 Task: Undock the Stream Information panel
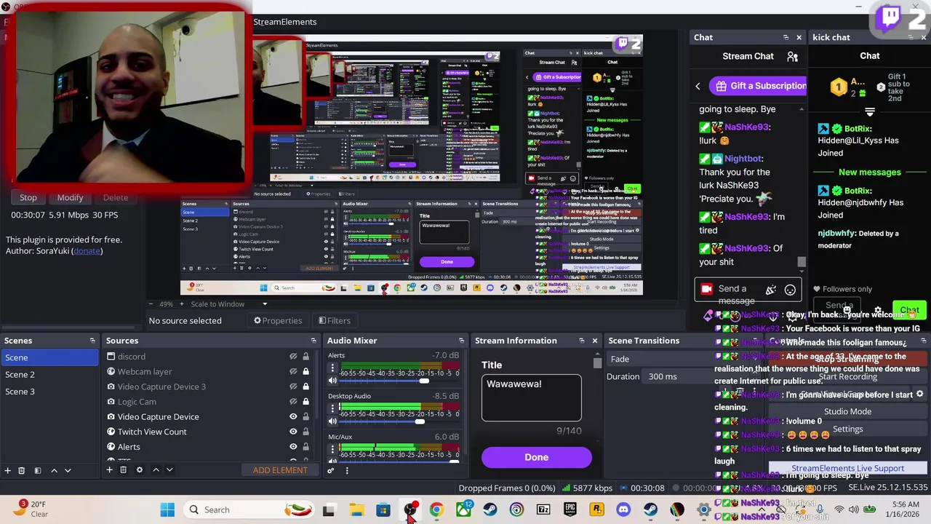(581, 341)
